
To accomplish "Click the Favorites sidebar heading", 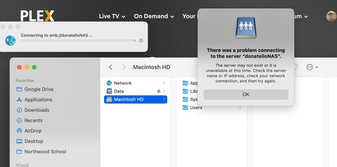I will tap(25, 80).
